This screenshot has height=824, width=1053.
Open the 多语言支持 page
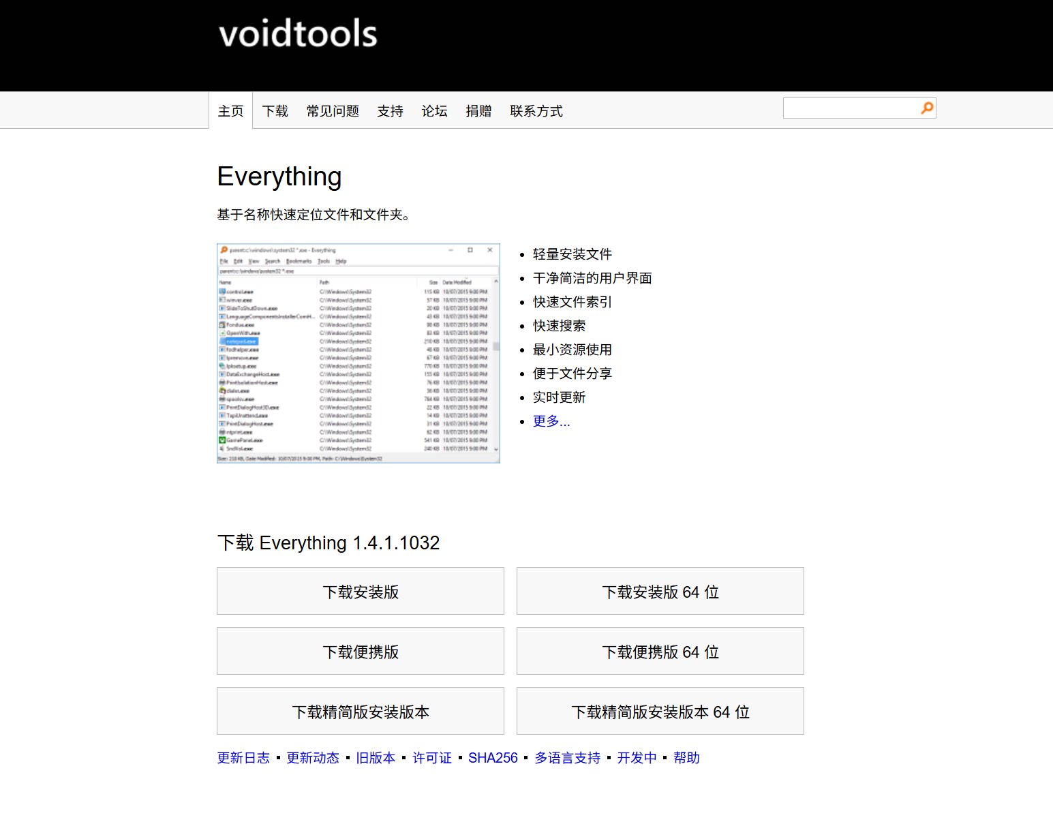tap(567, 757)
